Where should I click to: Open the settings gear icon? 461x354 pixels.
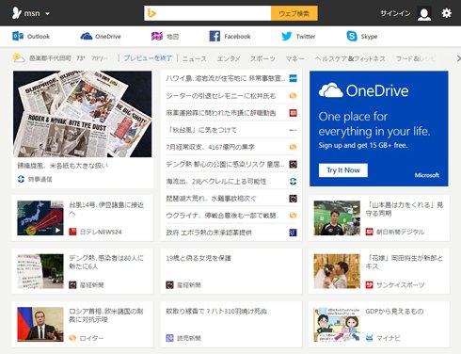pos(447,13)
